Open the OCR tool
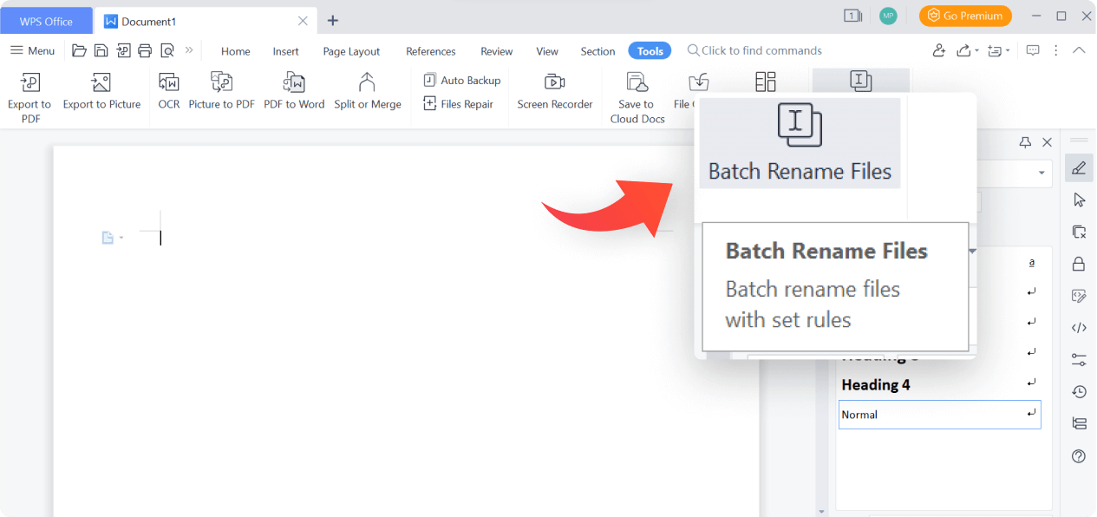 coord(168,89)
